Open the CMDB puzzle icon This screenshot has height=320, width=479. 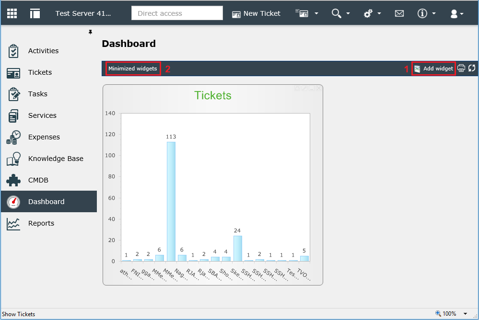click(13, 180)
